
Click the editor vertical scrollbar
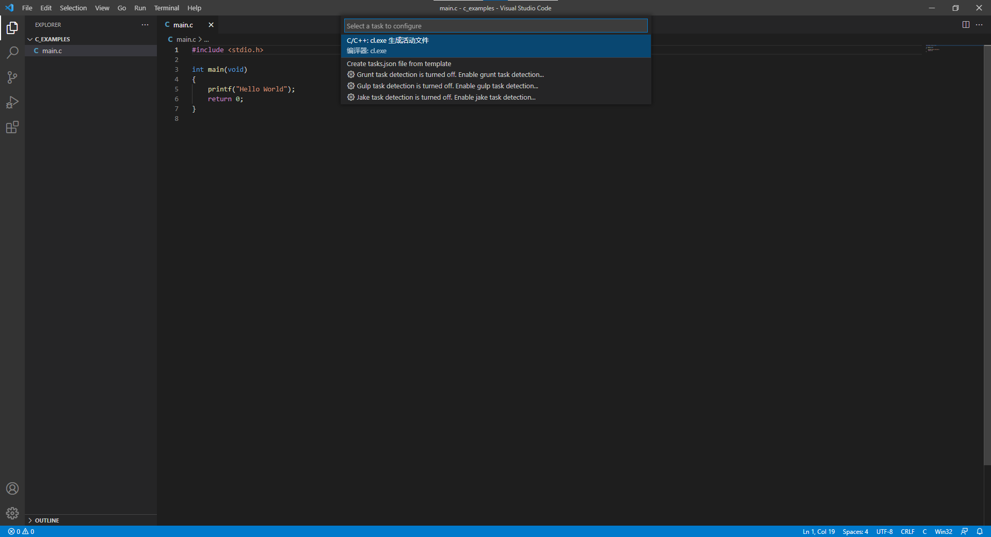click(x=987, y=255)
